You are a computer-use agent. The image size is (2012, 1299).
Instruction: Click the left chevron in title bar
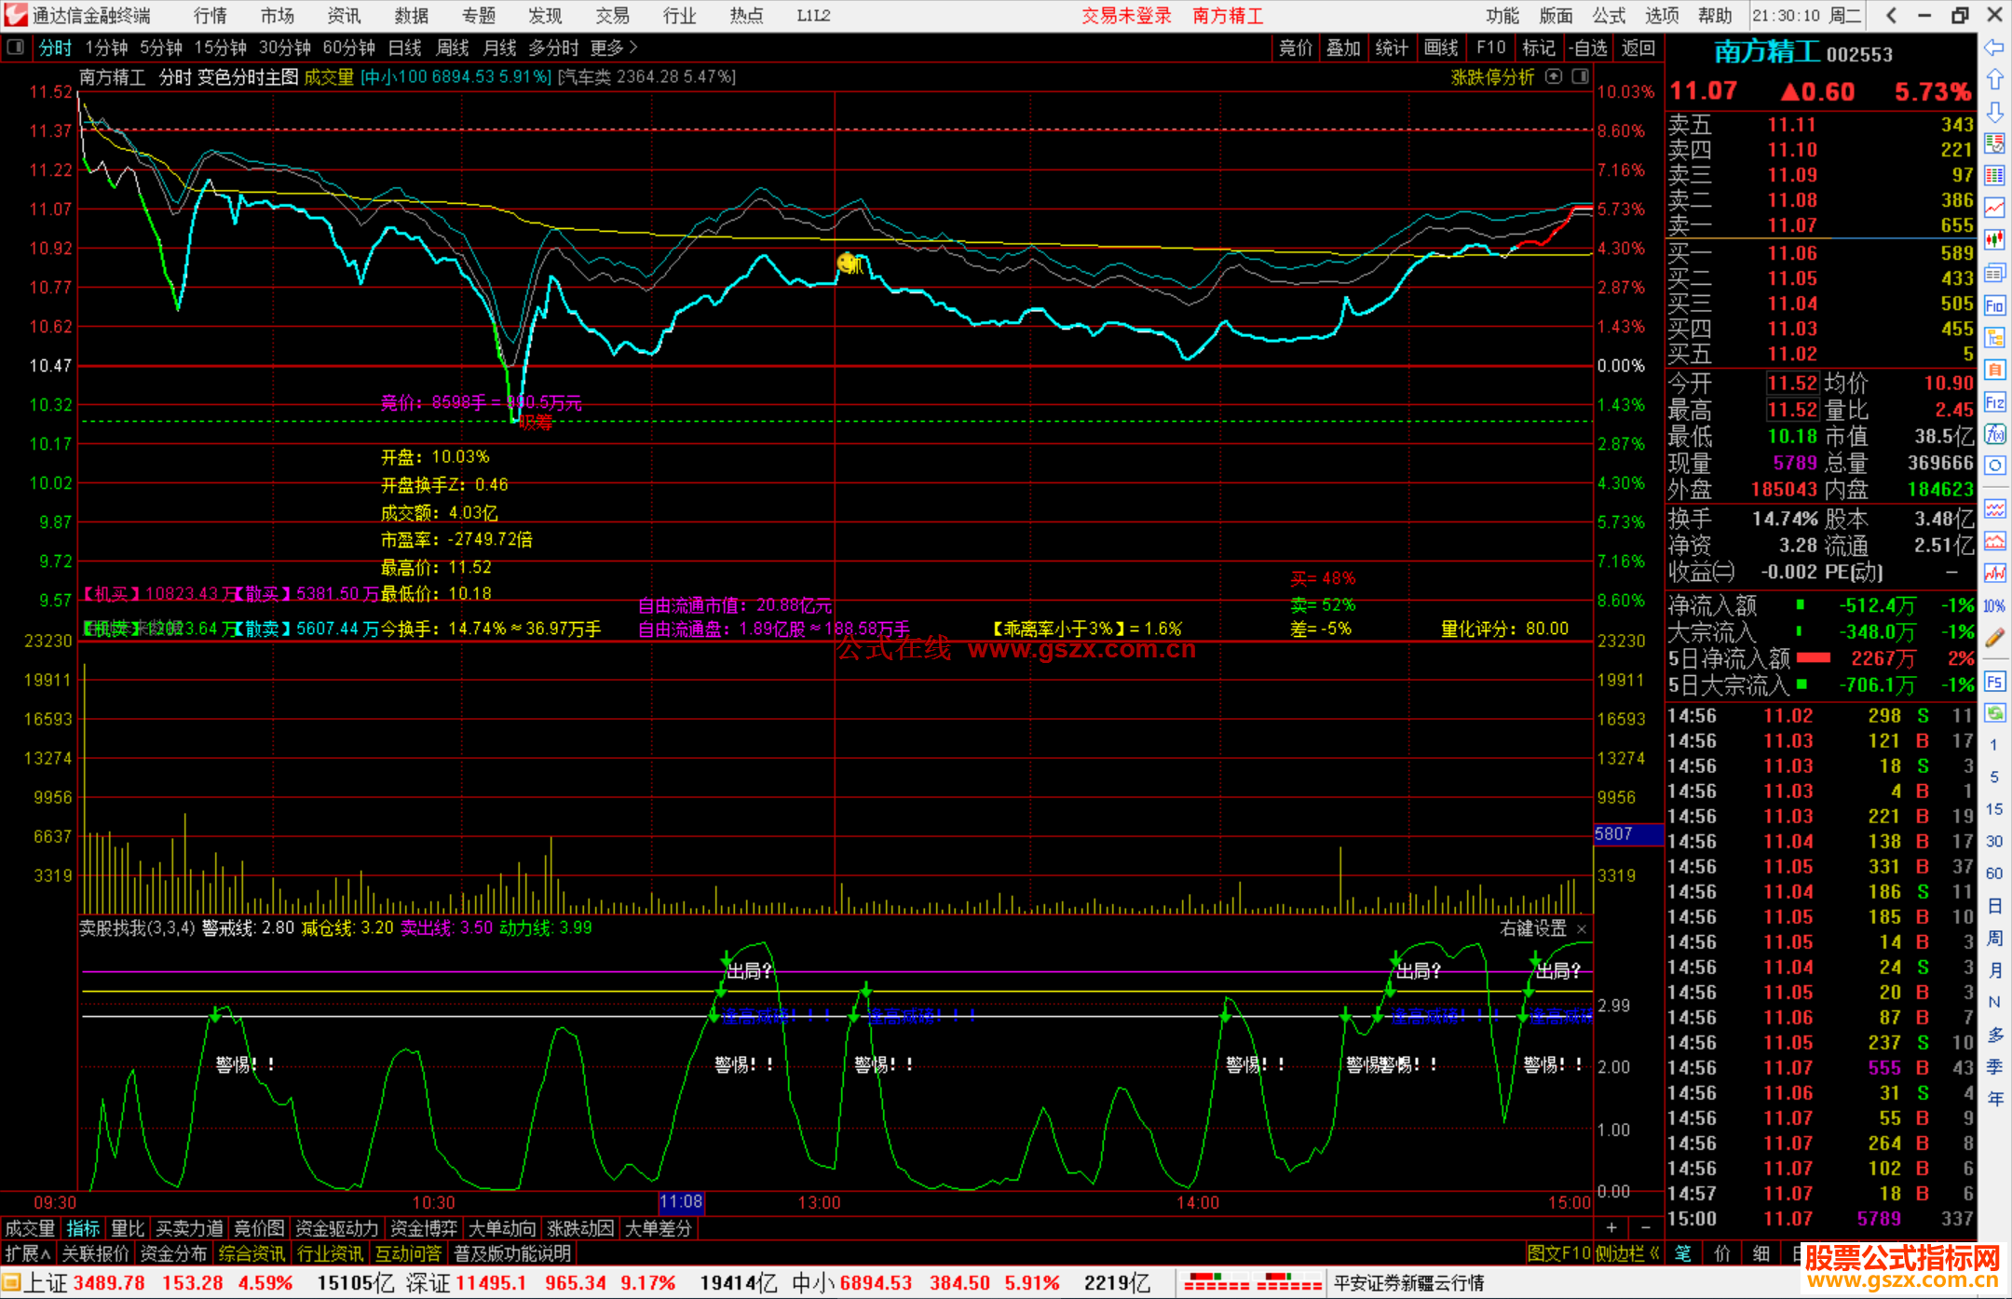pyautogui.click(x=1891, y=15)
